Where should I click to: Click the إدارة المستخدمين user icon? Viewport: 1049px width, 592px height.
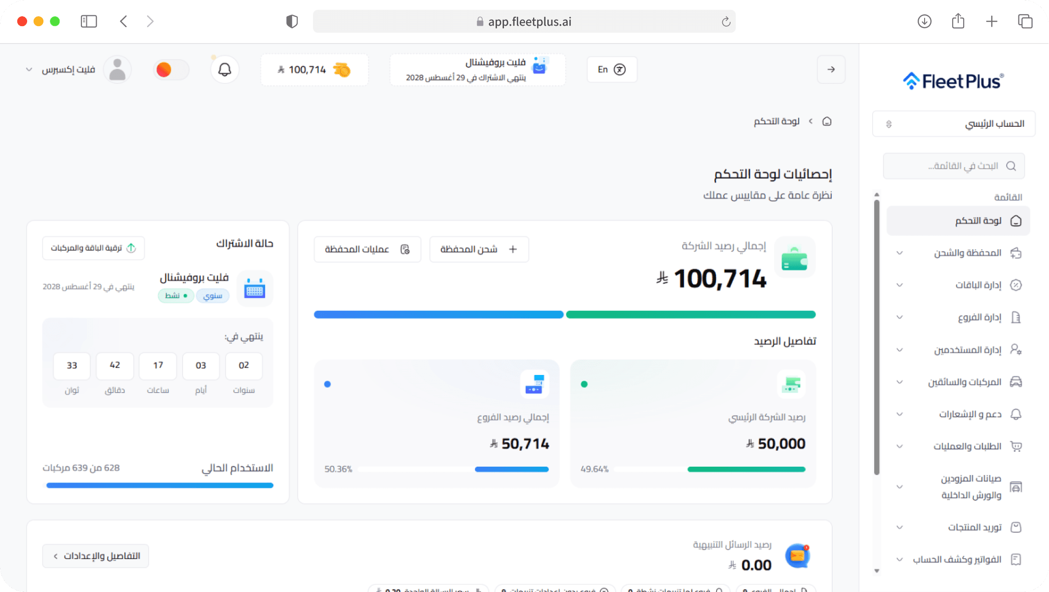1015,350
